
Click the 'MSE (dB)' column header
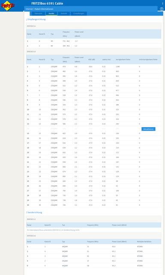point(92,59)
